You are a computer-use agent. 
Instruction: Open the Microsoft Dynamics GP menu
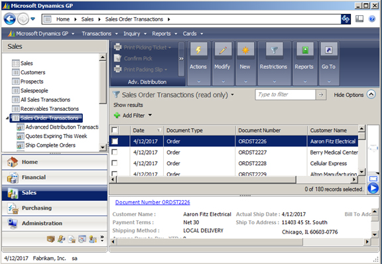pos(42,34)
